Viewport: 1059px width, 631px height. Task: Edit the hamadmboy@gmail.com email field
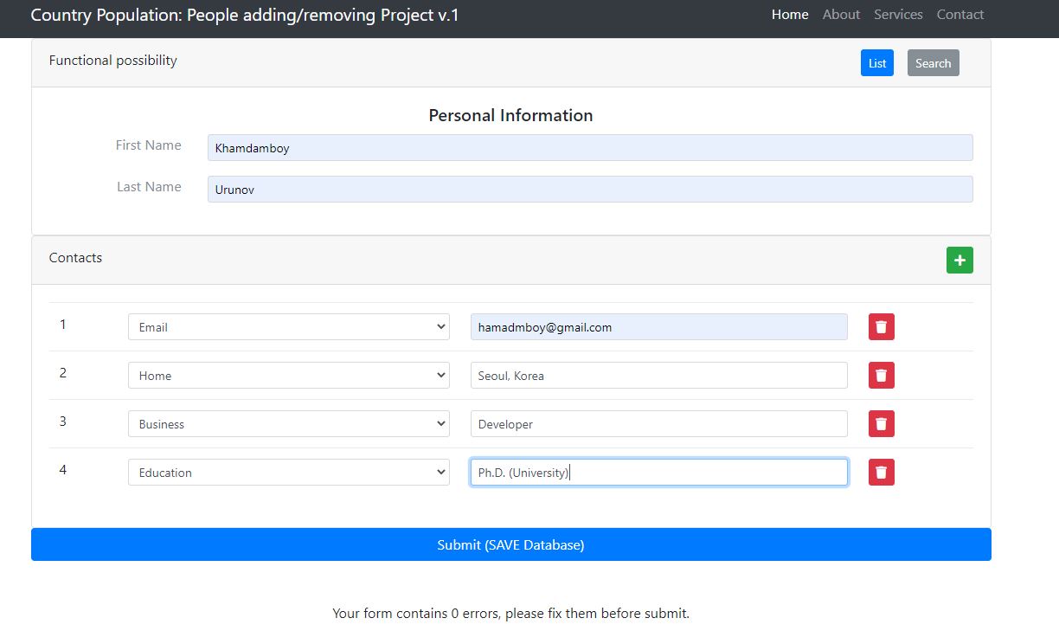click(x=659, y=327)
